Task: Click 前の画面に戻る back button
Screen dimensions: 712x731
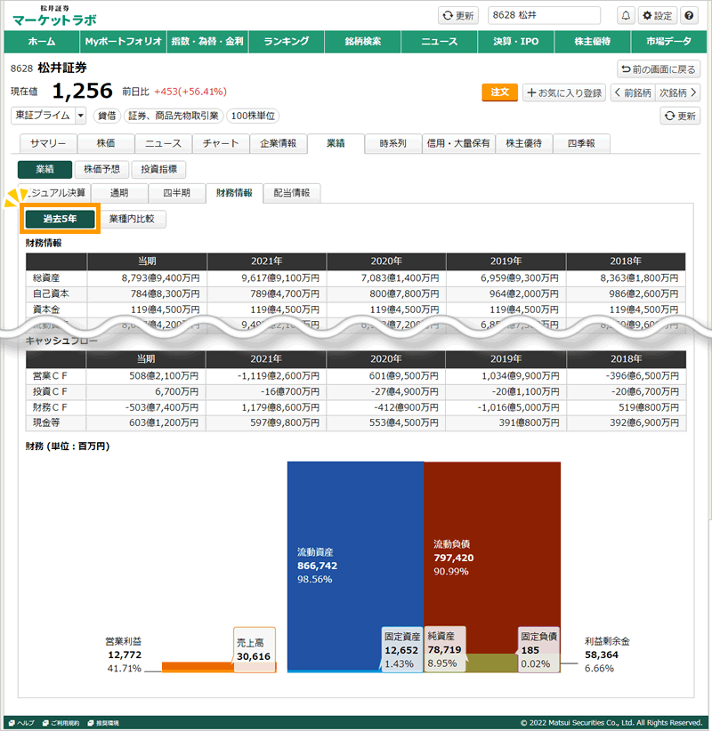Action: 659,69
